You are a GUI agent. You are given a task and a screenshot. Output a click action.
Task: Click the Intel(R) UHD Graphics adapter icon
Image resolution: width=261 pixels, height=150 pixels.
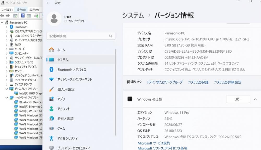tap(16, 93)
